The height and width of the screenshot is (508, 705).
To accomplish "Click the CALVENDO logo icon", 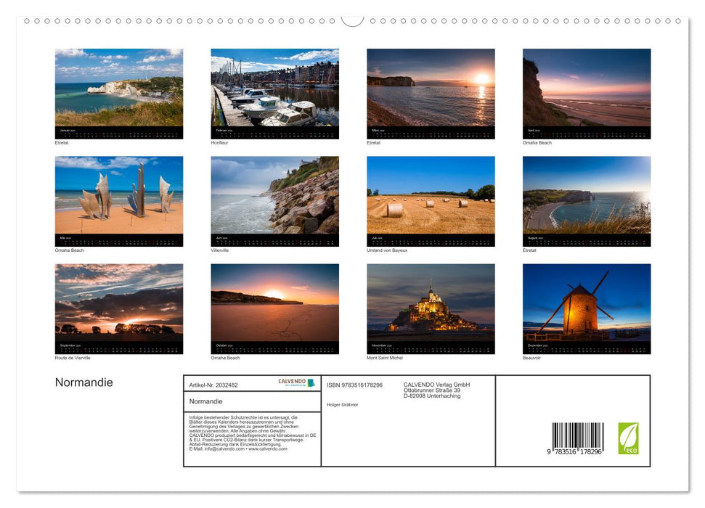I will [x=292, y=380].
